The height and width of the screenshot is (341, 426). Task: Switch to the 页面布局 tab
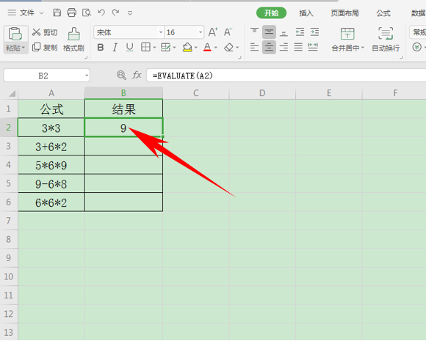point(344,13)
